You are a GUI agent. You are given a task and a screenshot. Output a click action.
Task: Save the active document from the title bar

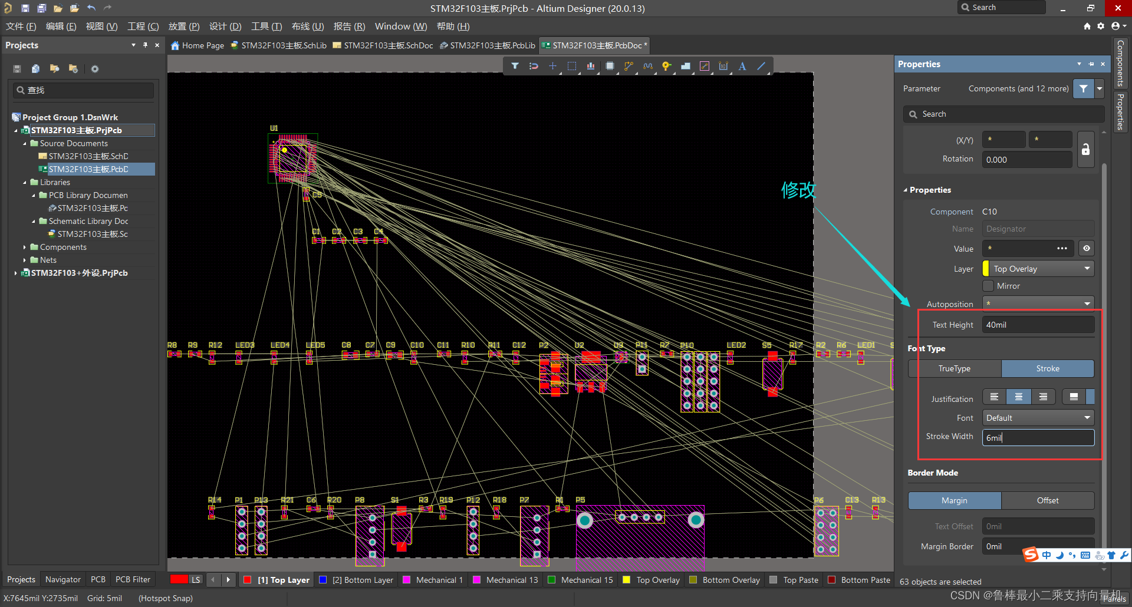coord(25,8)
